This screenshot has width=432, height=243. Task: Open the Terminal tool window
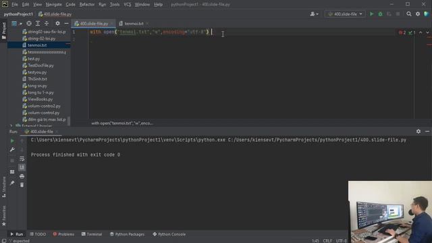(92, 234)
